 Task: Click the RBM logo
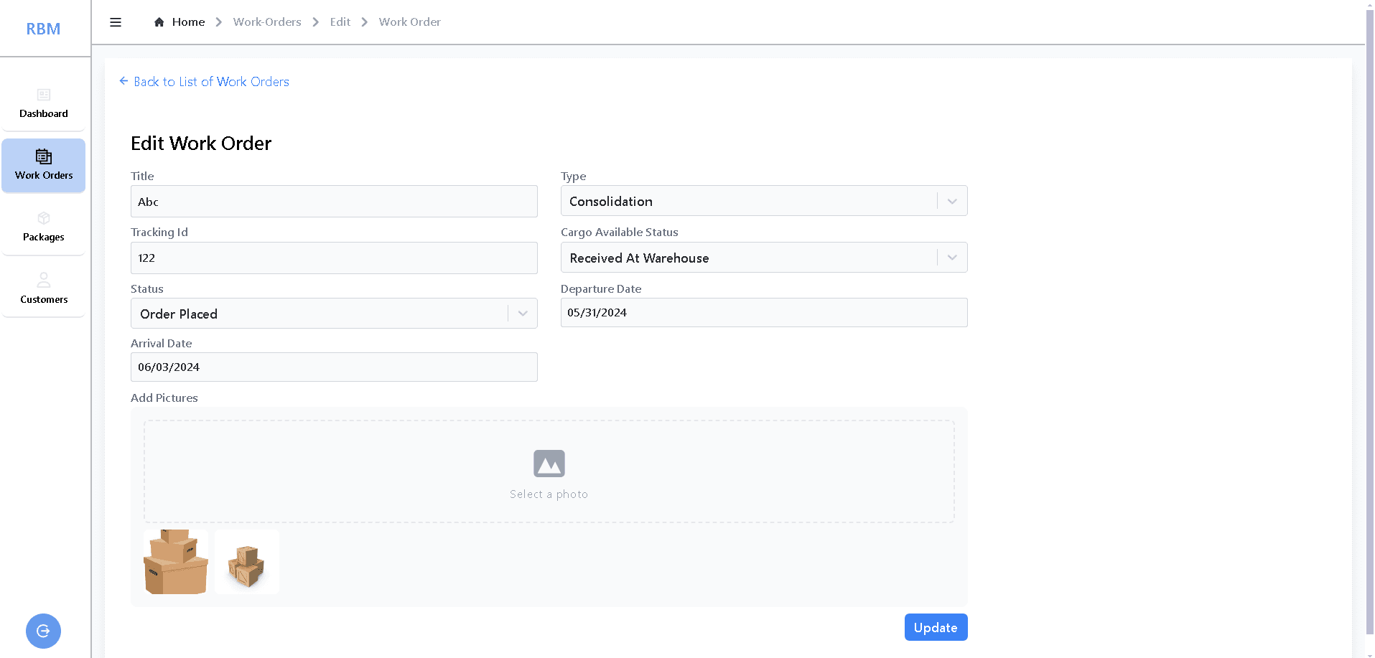(43, 29)
